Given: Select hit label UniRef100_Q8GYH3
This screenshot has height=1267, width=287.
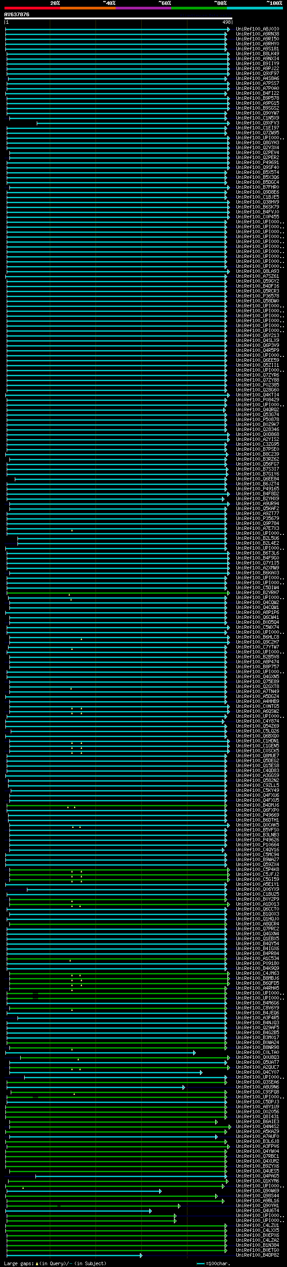Looking at the screenshot, I should tap(257, 142).
